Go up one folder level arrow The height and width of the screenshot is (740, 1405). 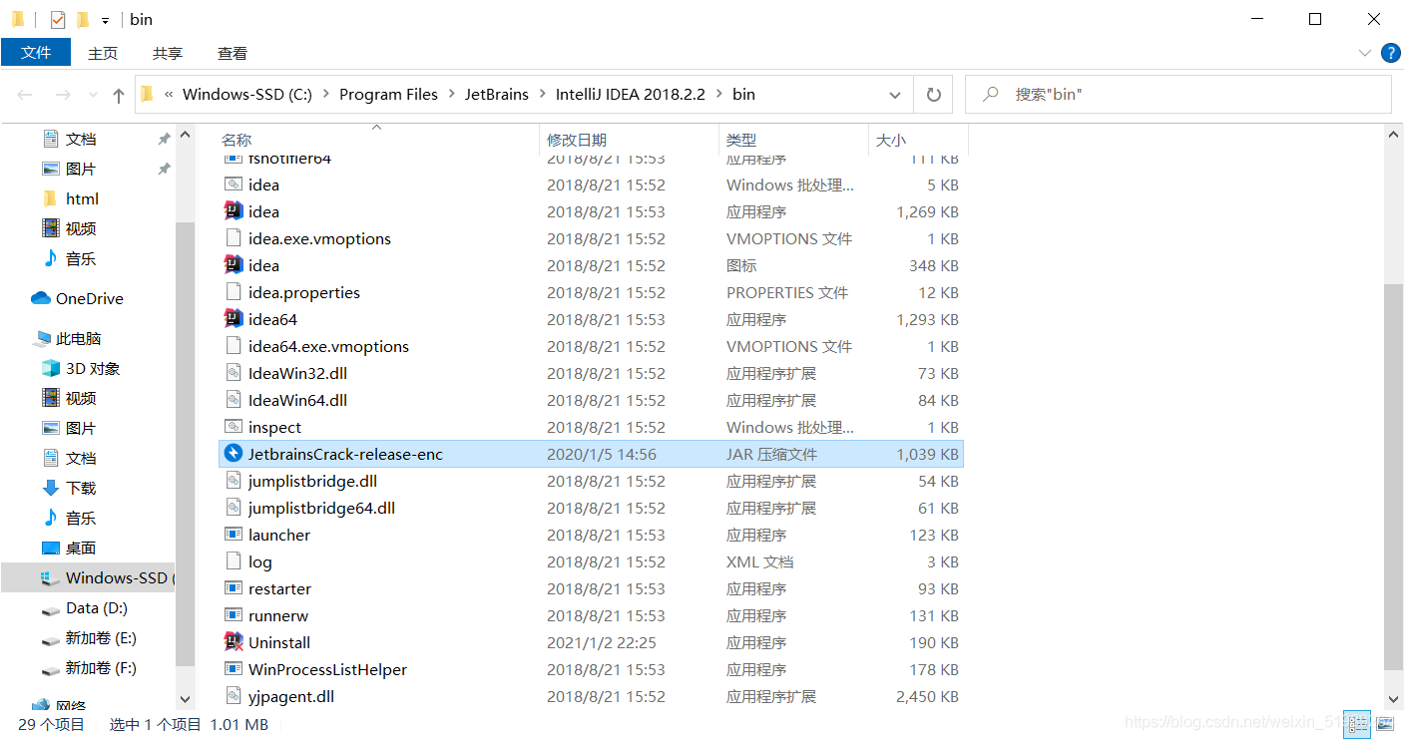[x=119, y=95]
